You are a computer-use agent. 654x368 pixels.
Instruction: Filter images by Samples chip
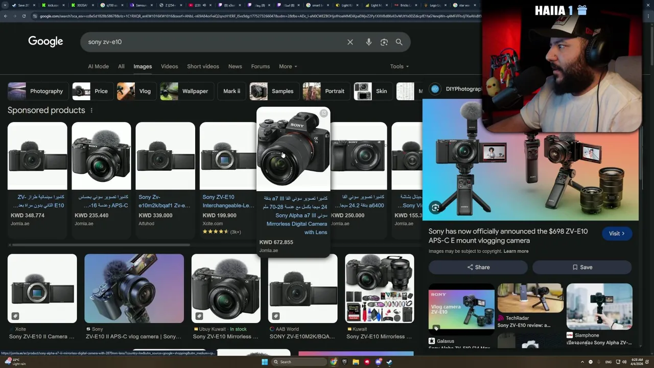point(274,91)
